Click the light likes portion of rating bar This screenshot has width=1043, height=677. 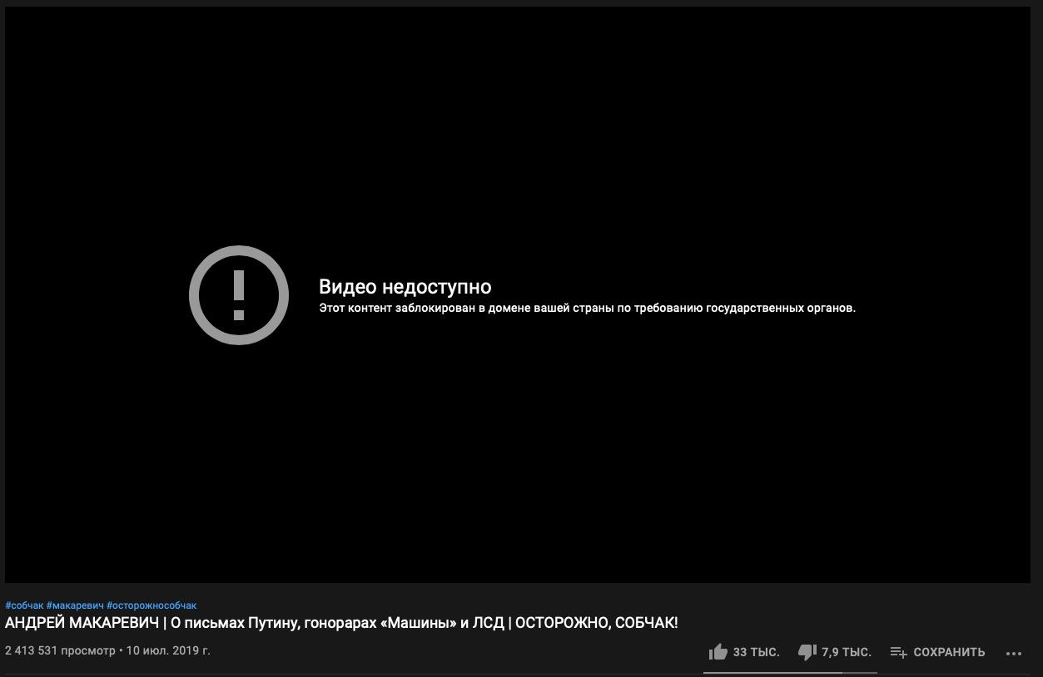click(x=772, y=672)
